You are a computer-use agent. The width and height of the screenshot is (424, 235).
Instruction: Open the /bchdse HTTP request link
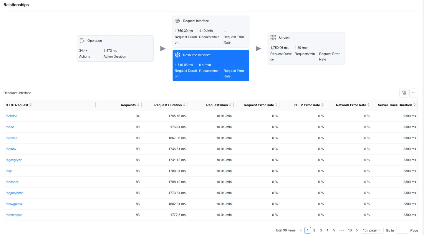11,116
